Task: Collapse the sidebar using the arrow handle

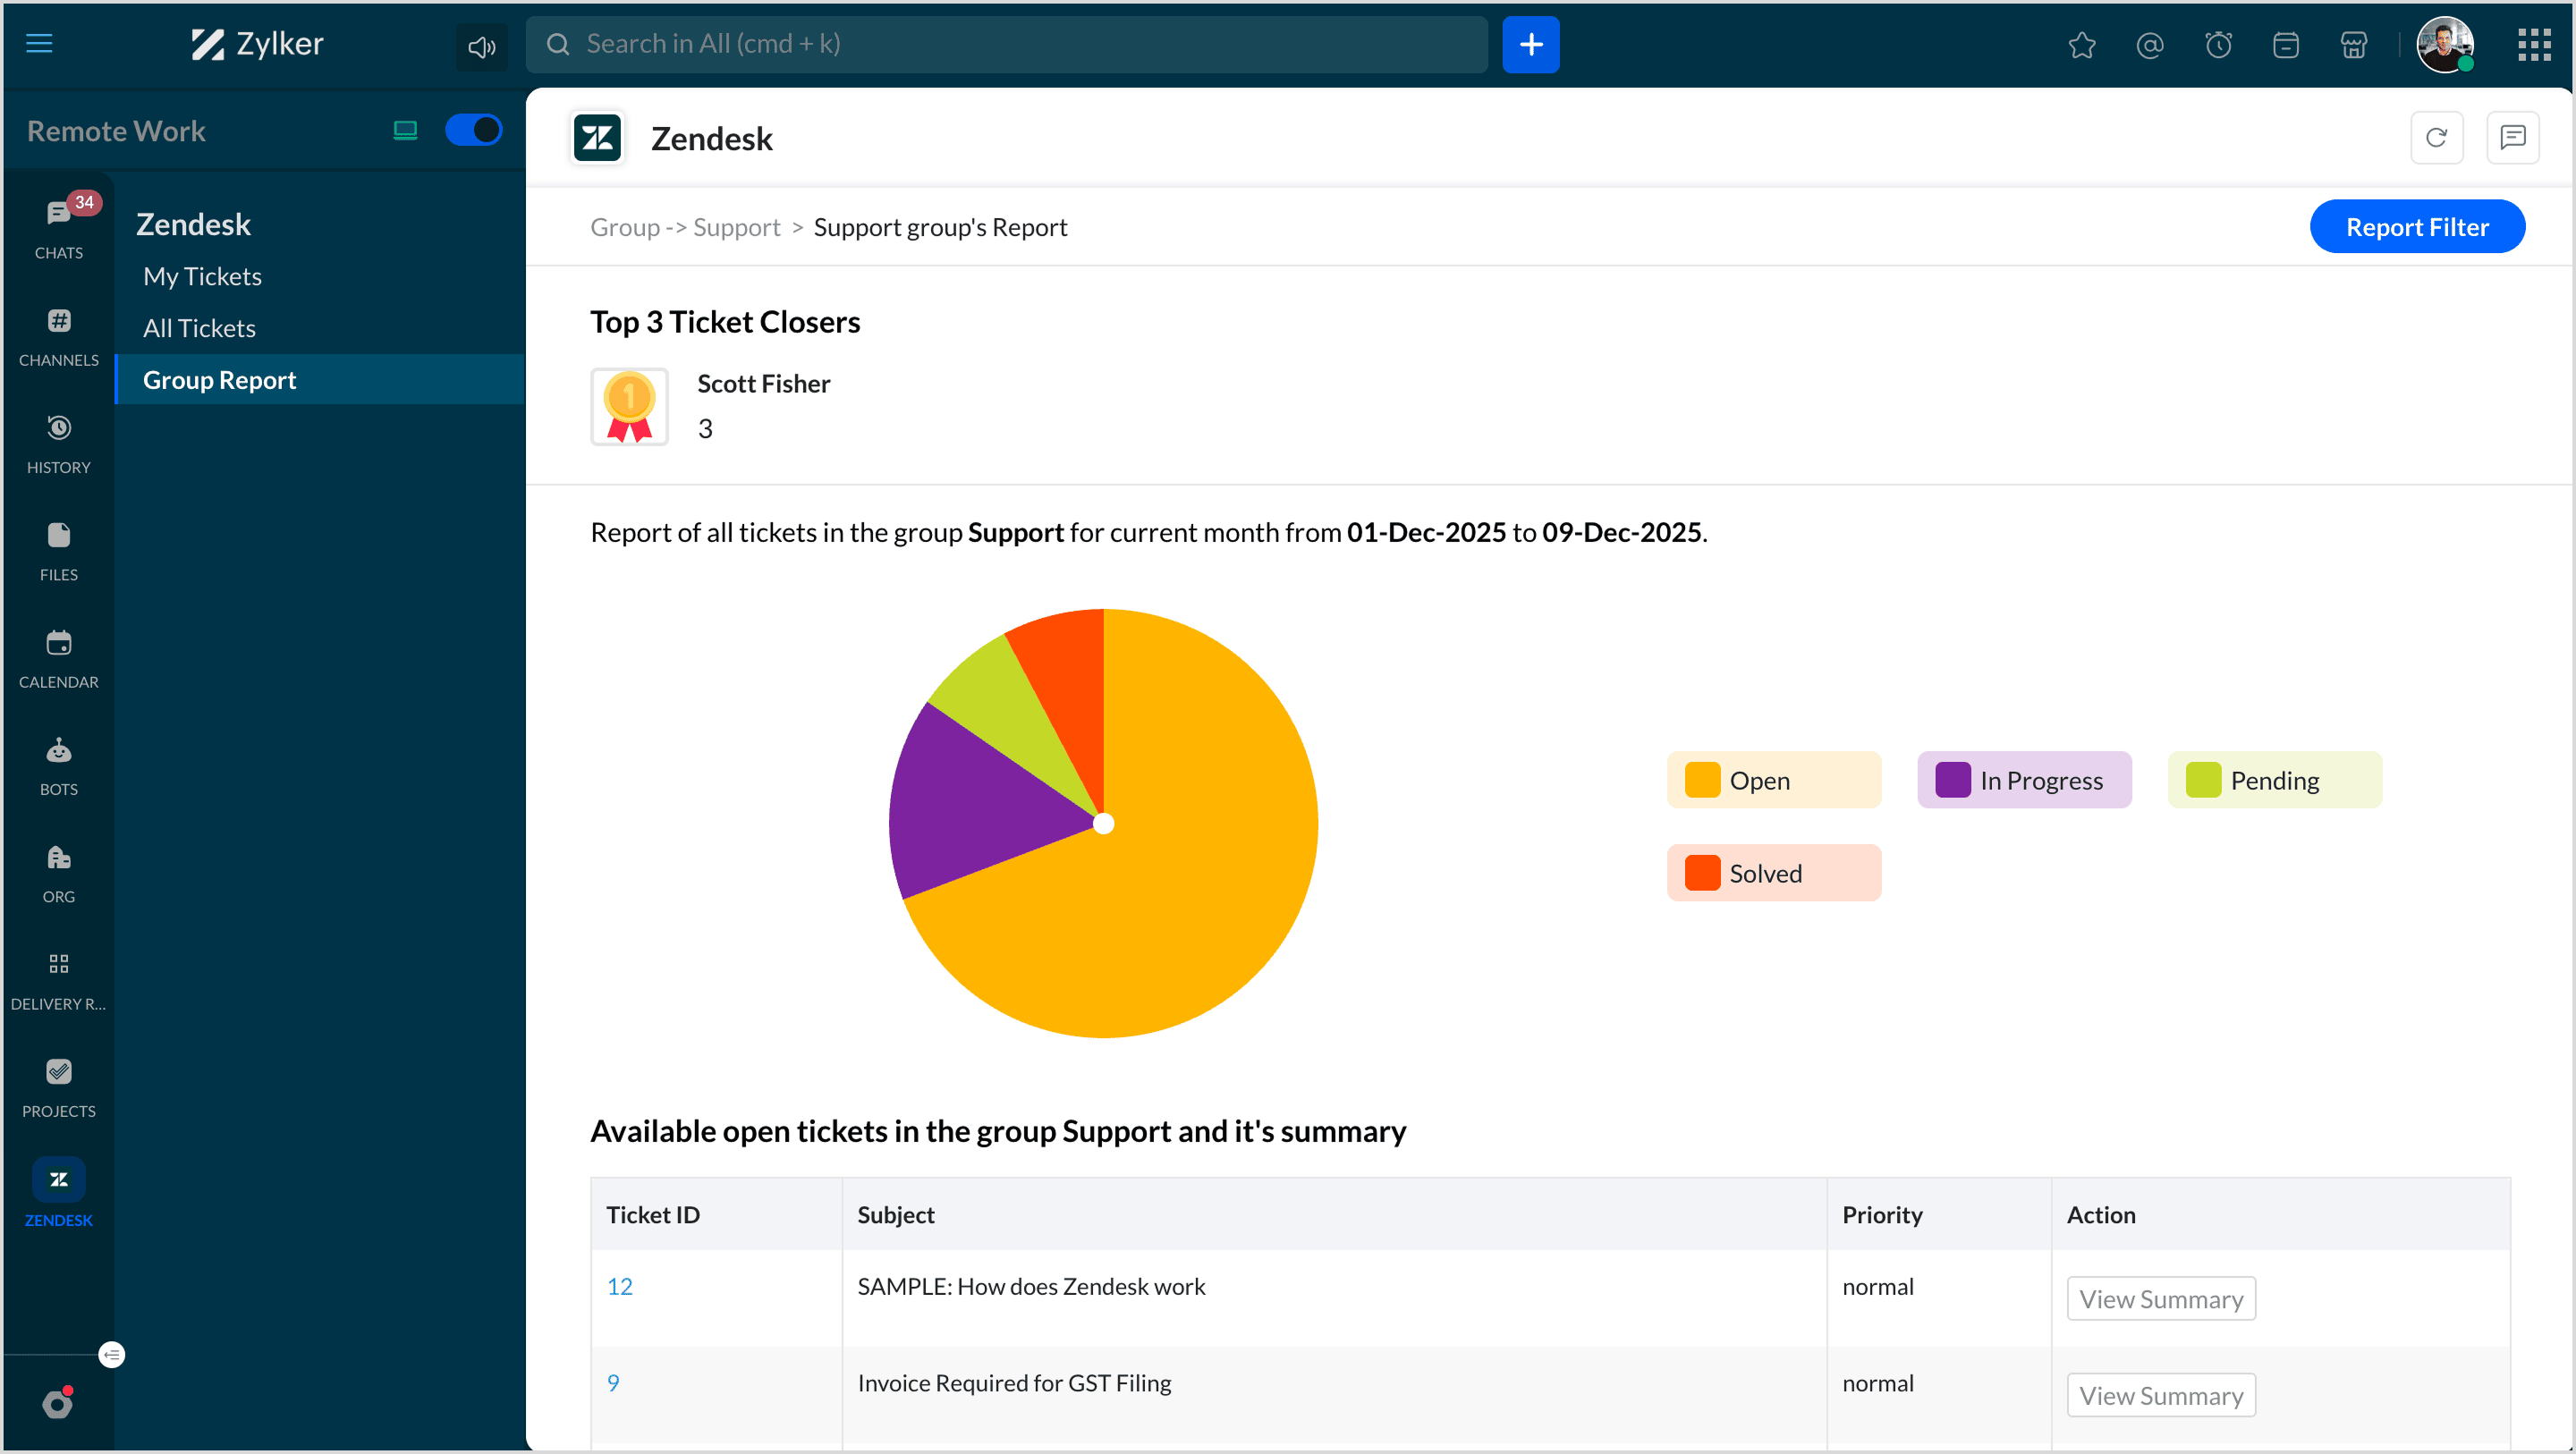Action: (x=112, y=1354)
